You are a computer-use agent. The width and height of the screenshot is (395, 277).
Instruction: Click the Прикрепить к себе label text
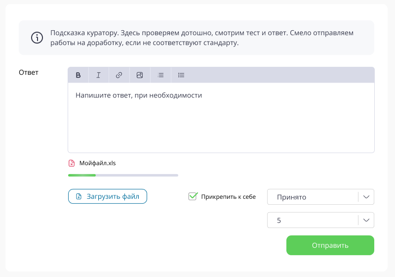tap(229, 197)
